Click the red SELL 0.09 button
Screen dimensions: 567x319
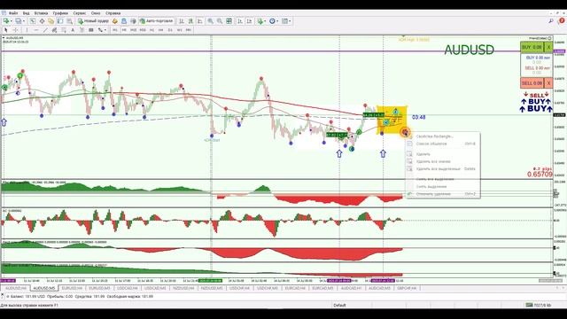(532, 82)
